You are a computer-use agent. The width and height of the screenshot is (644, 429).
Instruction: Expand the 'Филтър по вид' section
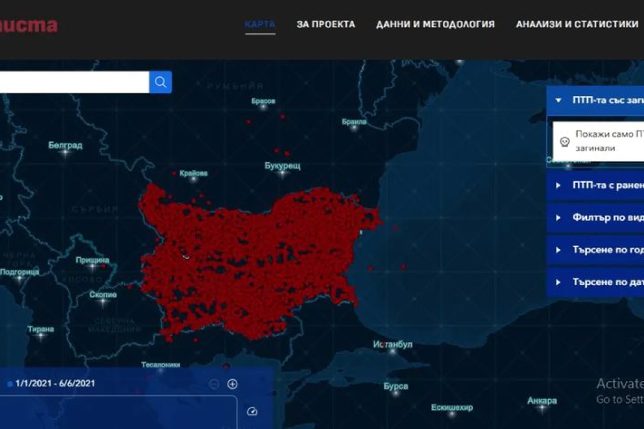point(599,217)
